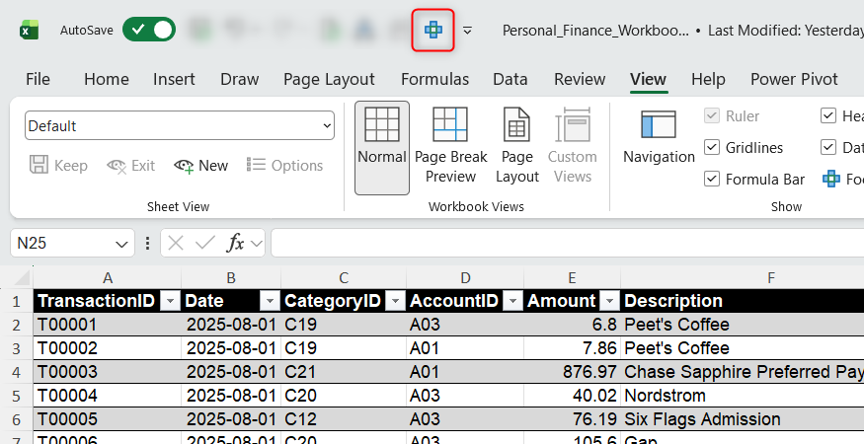Open CategoryID filter dropdown
The image size is (864, 444).
click(x=395, y=301)
